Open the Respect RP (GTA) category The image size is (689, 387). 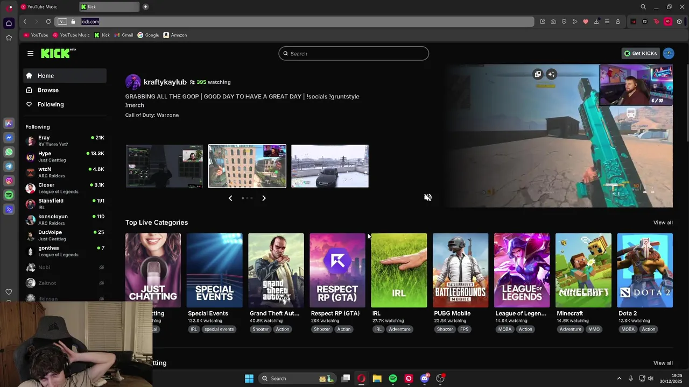click(x=337, y=270)
